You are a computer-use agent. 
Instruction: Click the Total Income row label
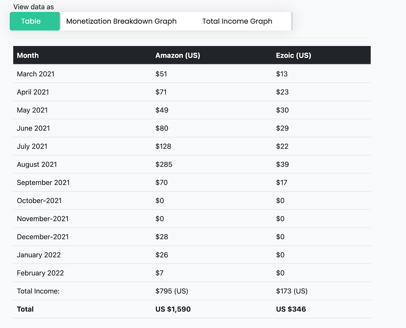coord(38,291)
